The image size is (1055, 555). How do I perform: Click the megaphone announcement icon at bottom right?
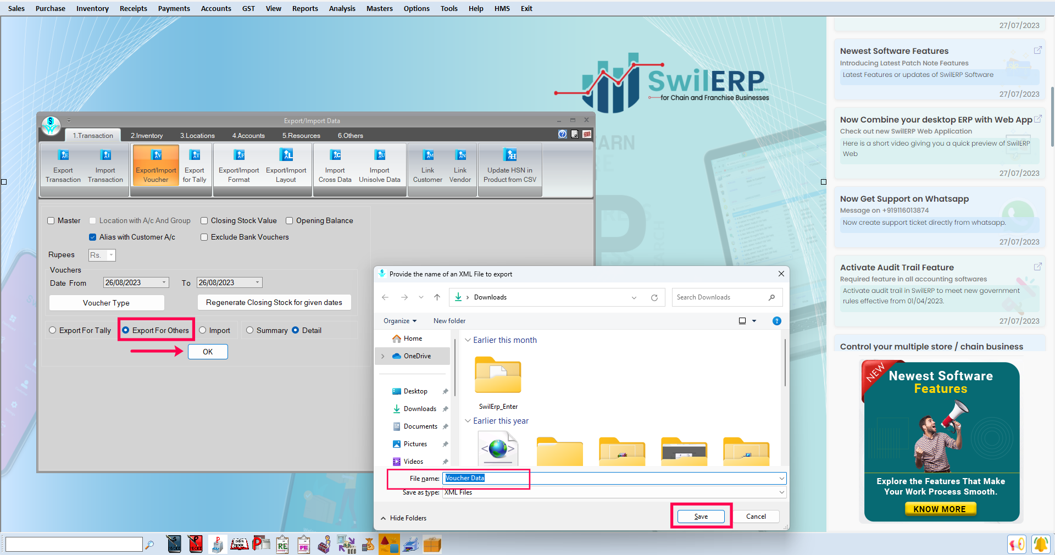(1017, 544)
